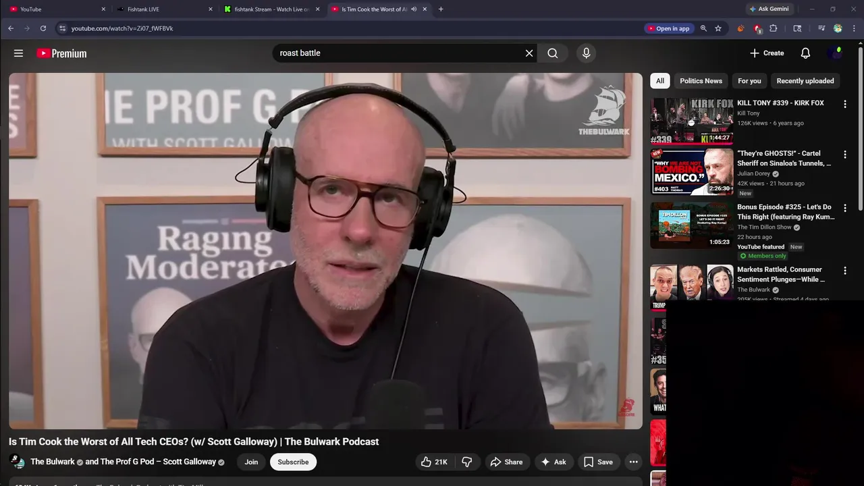Click The Bulwark channel name under the video
The image size is (864, 486).
[x=53, y=462]
